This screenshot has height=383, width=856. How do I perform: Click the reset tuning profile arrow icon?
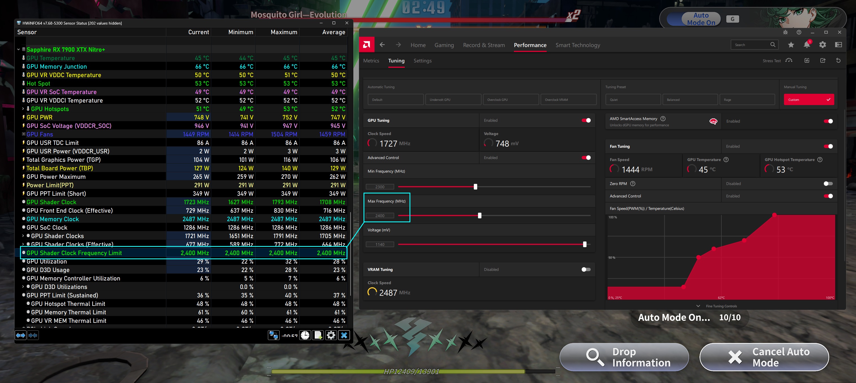838,60
